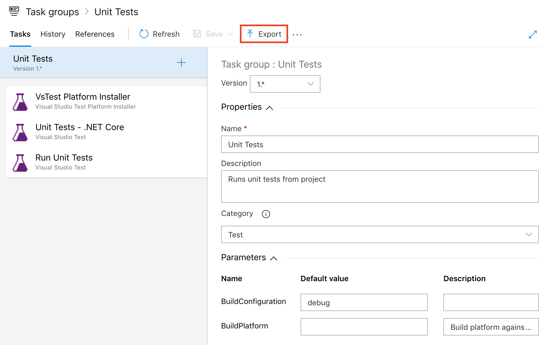Collapse the Parameters section
The height and width of the screenshot is (345, 548).
click(273, 258)
